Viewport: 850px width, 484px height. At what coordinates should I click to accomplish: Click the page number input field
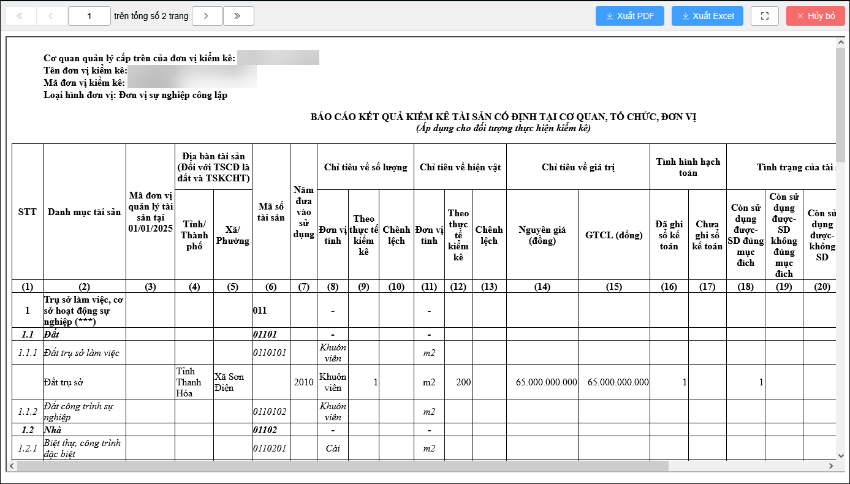pos(89,16)
